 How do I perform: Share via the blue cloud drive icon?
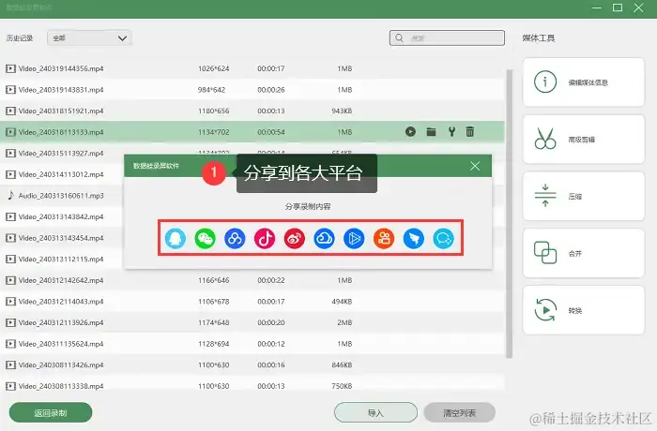click(324, 239)
